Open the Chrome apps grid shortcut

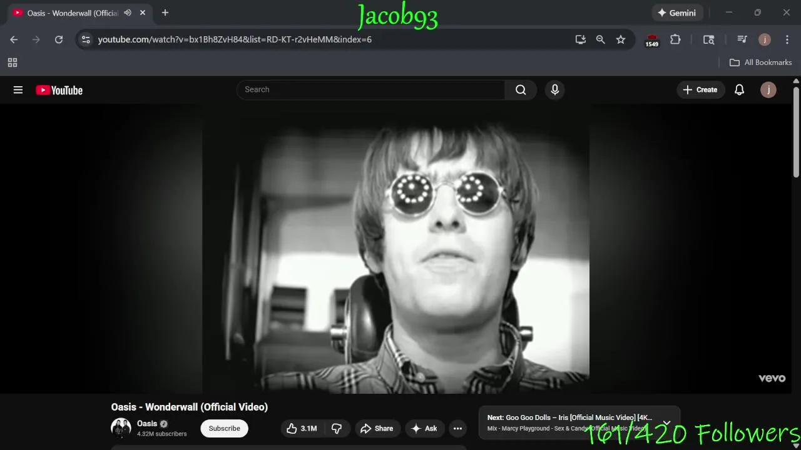[13, 62]
